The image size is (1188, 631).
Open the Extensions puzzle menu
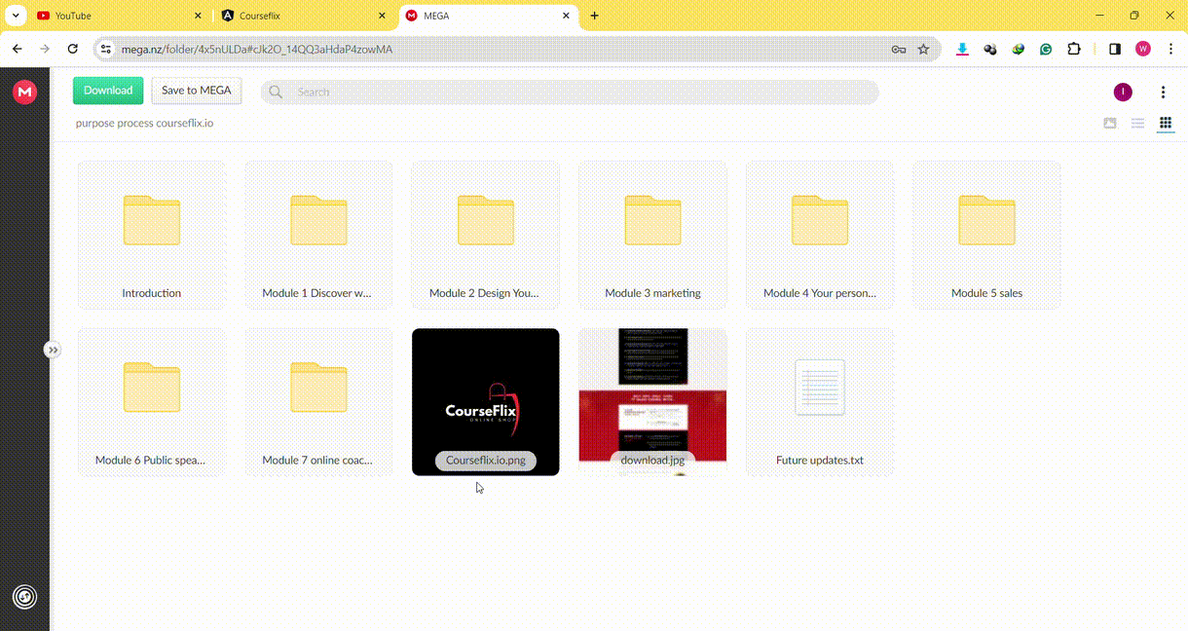[x=1074, y=49]
